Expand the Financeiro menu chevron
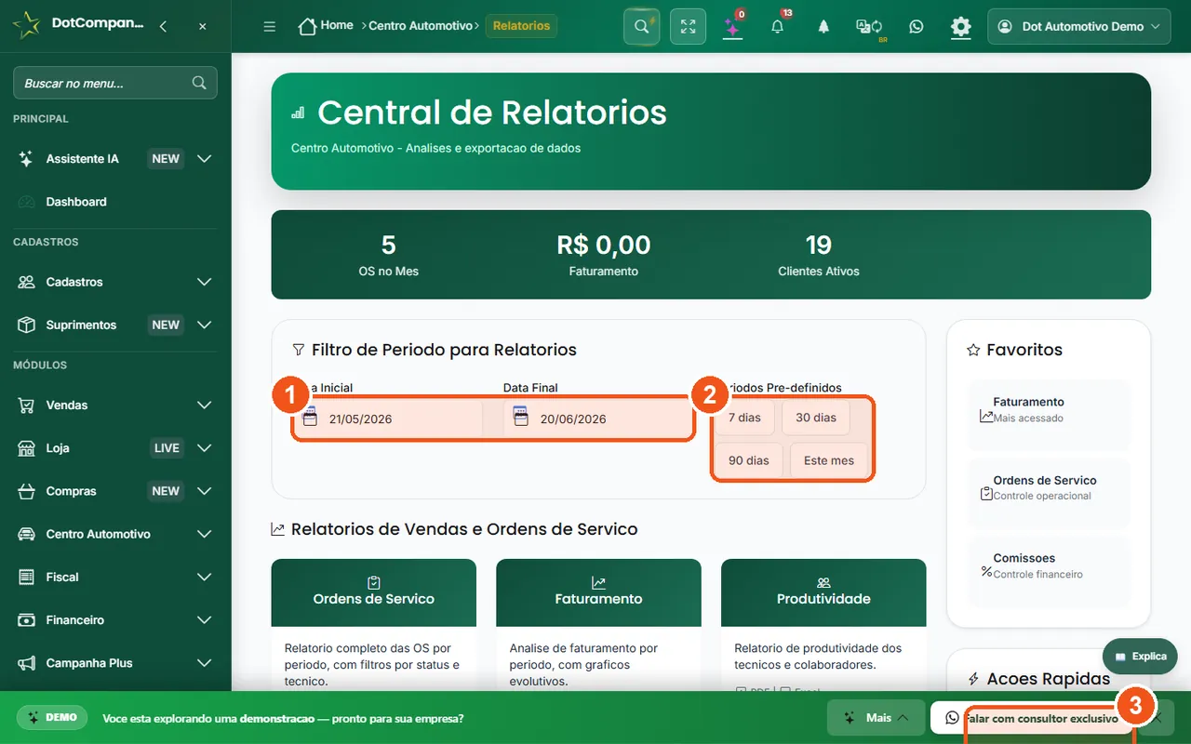This screenshot has height=744, width=1191. (x=205, y=620)
